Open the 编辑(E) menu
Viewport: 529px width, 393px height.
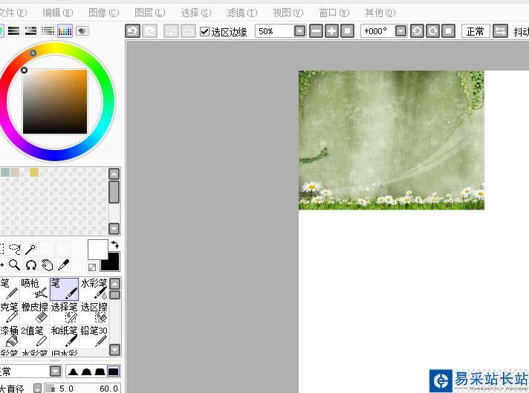(58, 13)
